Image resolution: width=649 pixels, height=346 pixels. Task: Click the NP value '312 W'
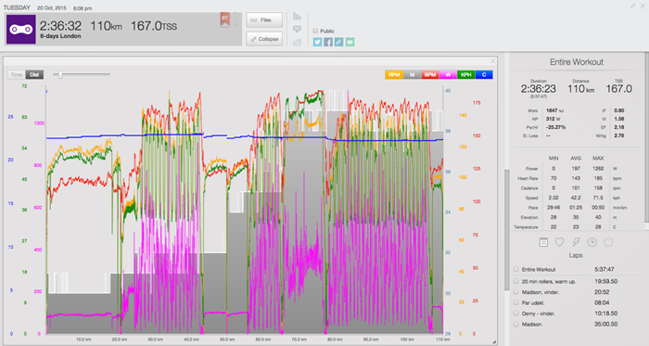(x=552, y=119)
